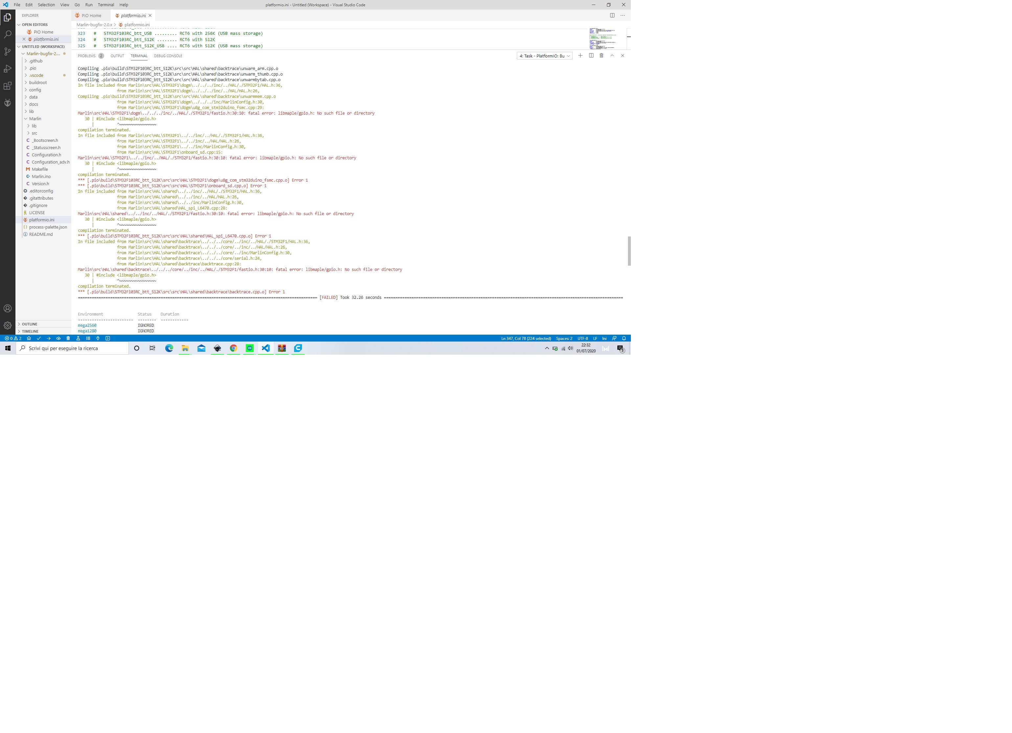The image size is (1012, 733).
Task: Add a new terminal with plus icon
Action: [x=581, y=56]
